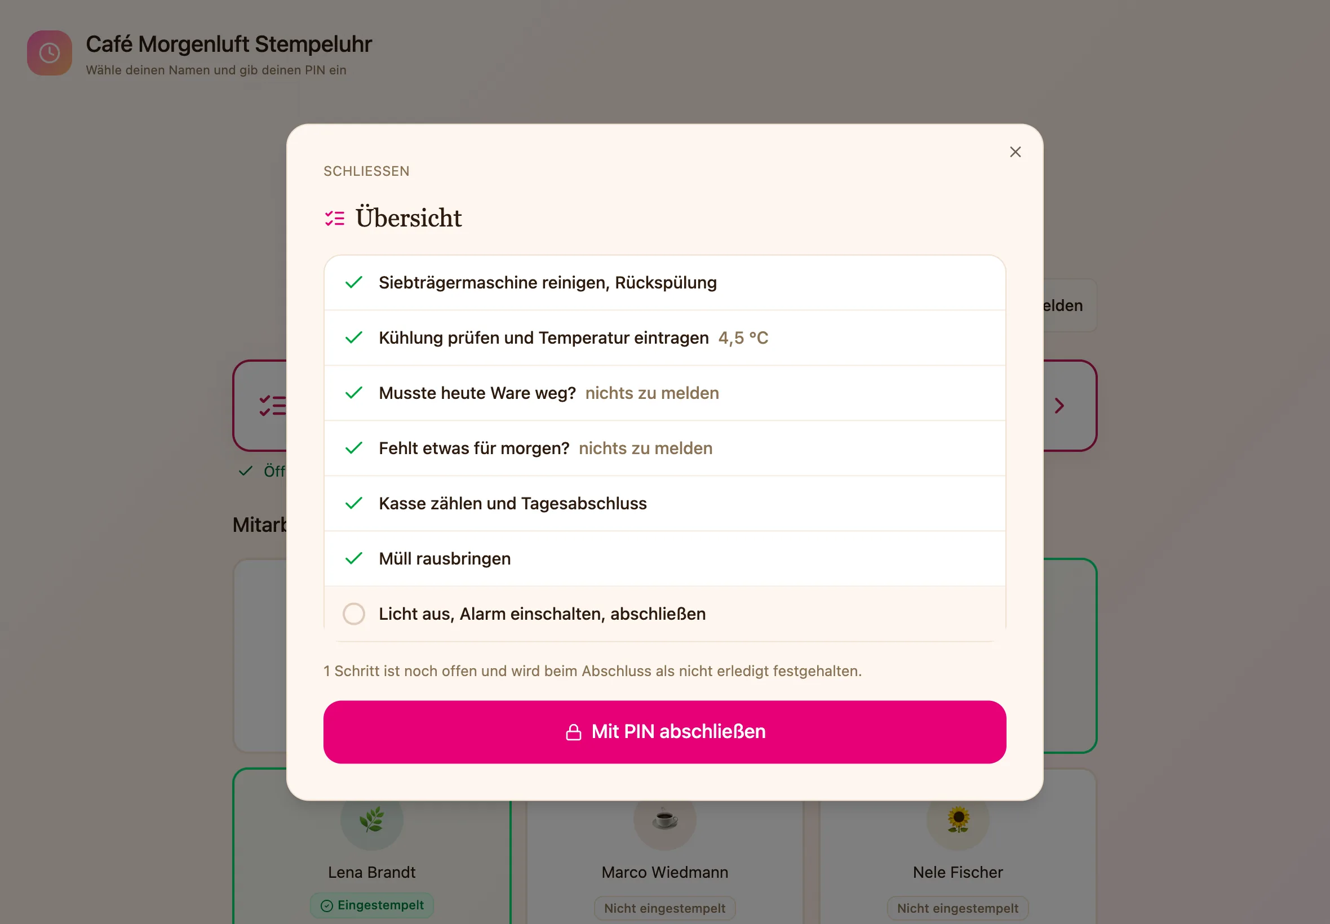1330x924 pixels.
Task: Click Lena Brandt's Eingestempelt status badge
Action: click(372, 905)
